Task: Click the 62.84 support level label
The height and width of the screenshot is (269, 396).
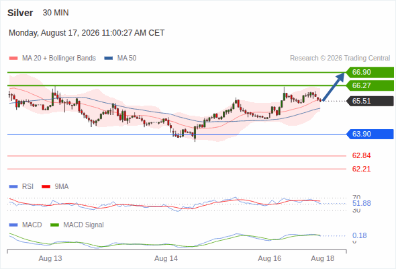Action: pos(361,155)
